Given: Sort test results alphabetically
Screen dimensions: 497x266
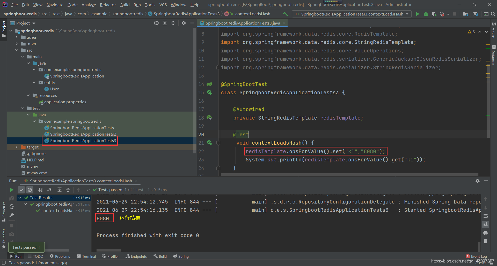Looking at the screenshot, I should (40, 190).
